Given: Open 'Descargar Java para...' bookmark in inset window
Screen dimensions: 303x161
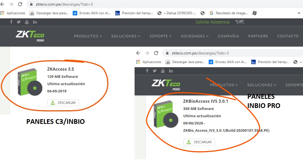Looking at the screenshot, I should pyautogui.click(x=185, y=62).
